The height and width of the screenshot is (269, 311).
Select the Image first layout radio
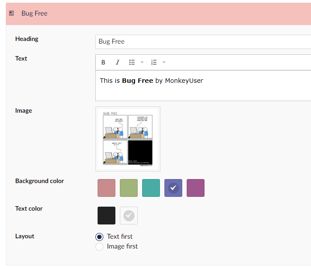[99, 247]
